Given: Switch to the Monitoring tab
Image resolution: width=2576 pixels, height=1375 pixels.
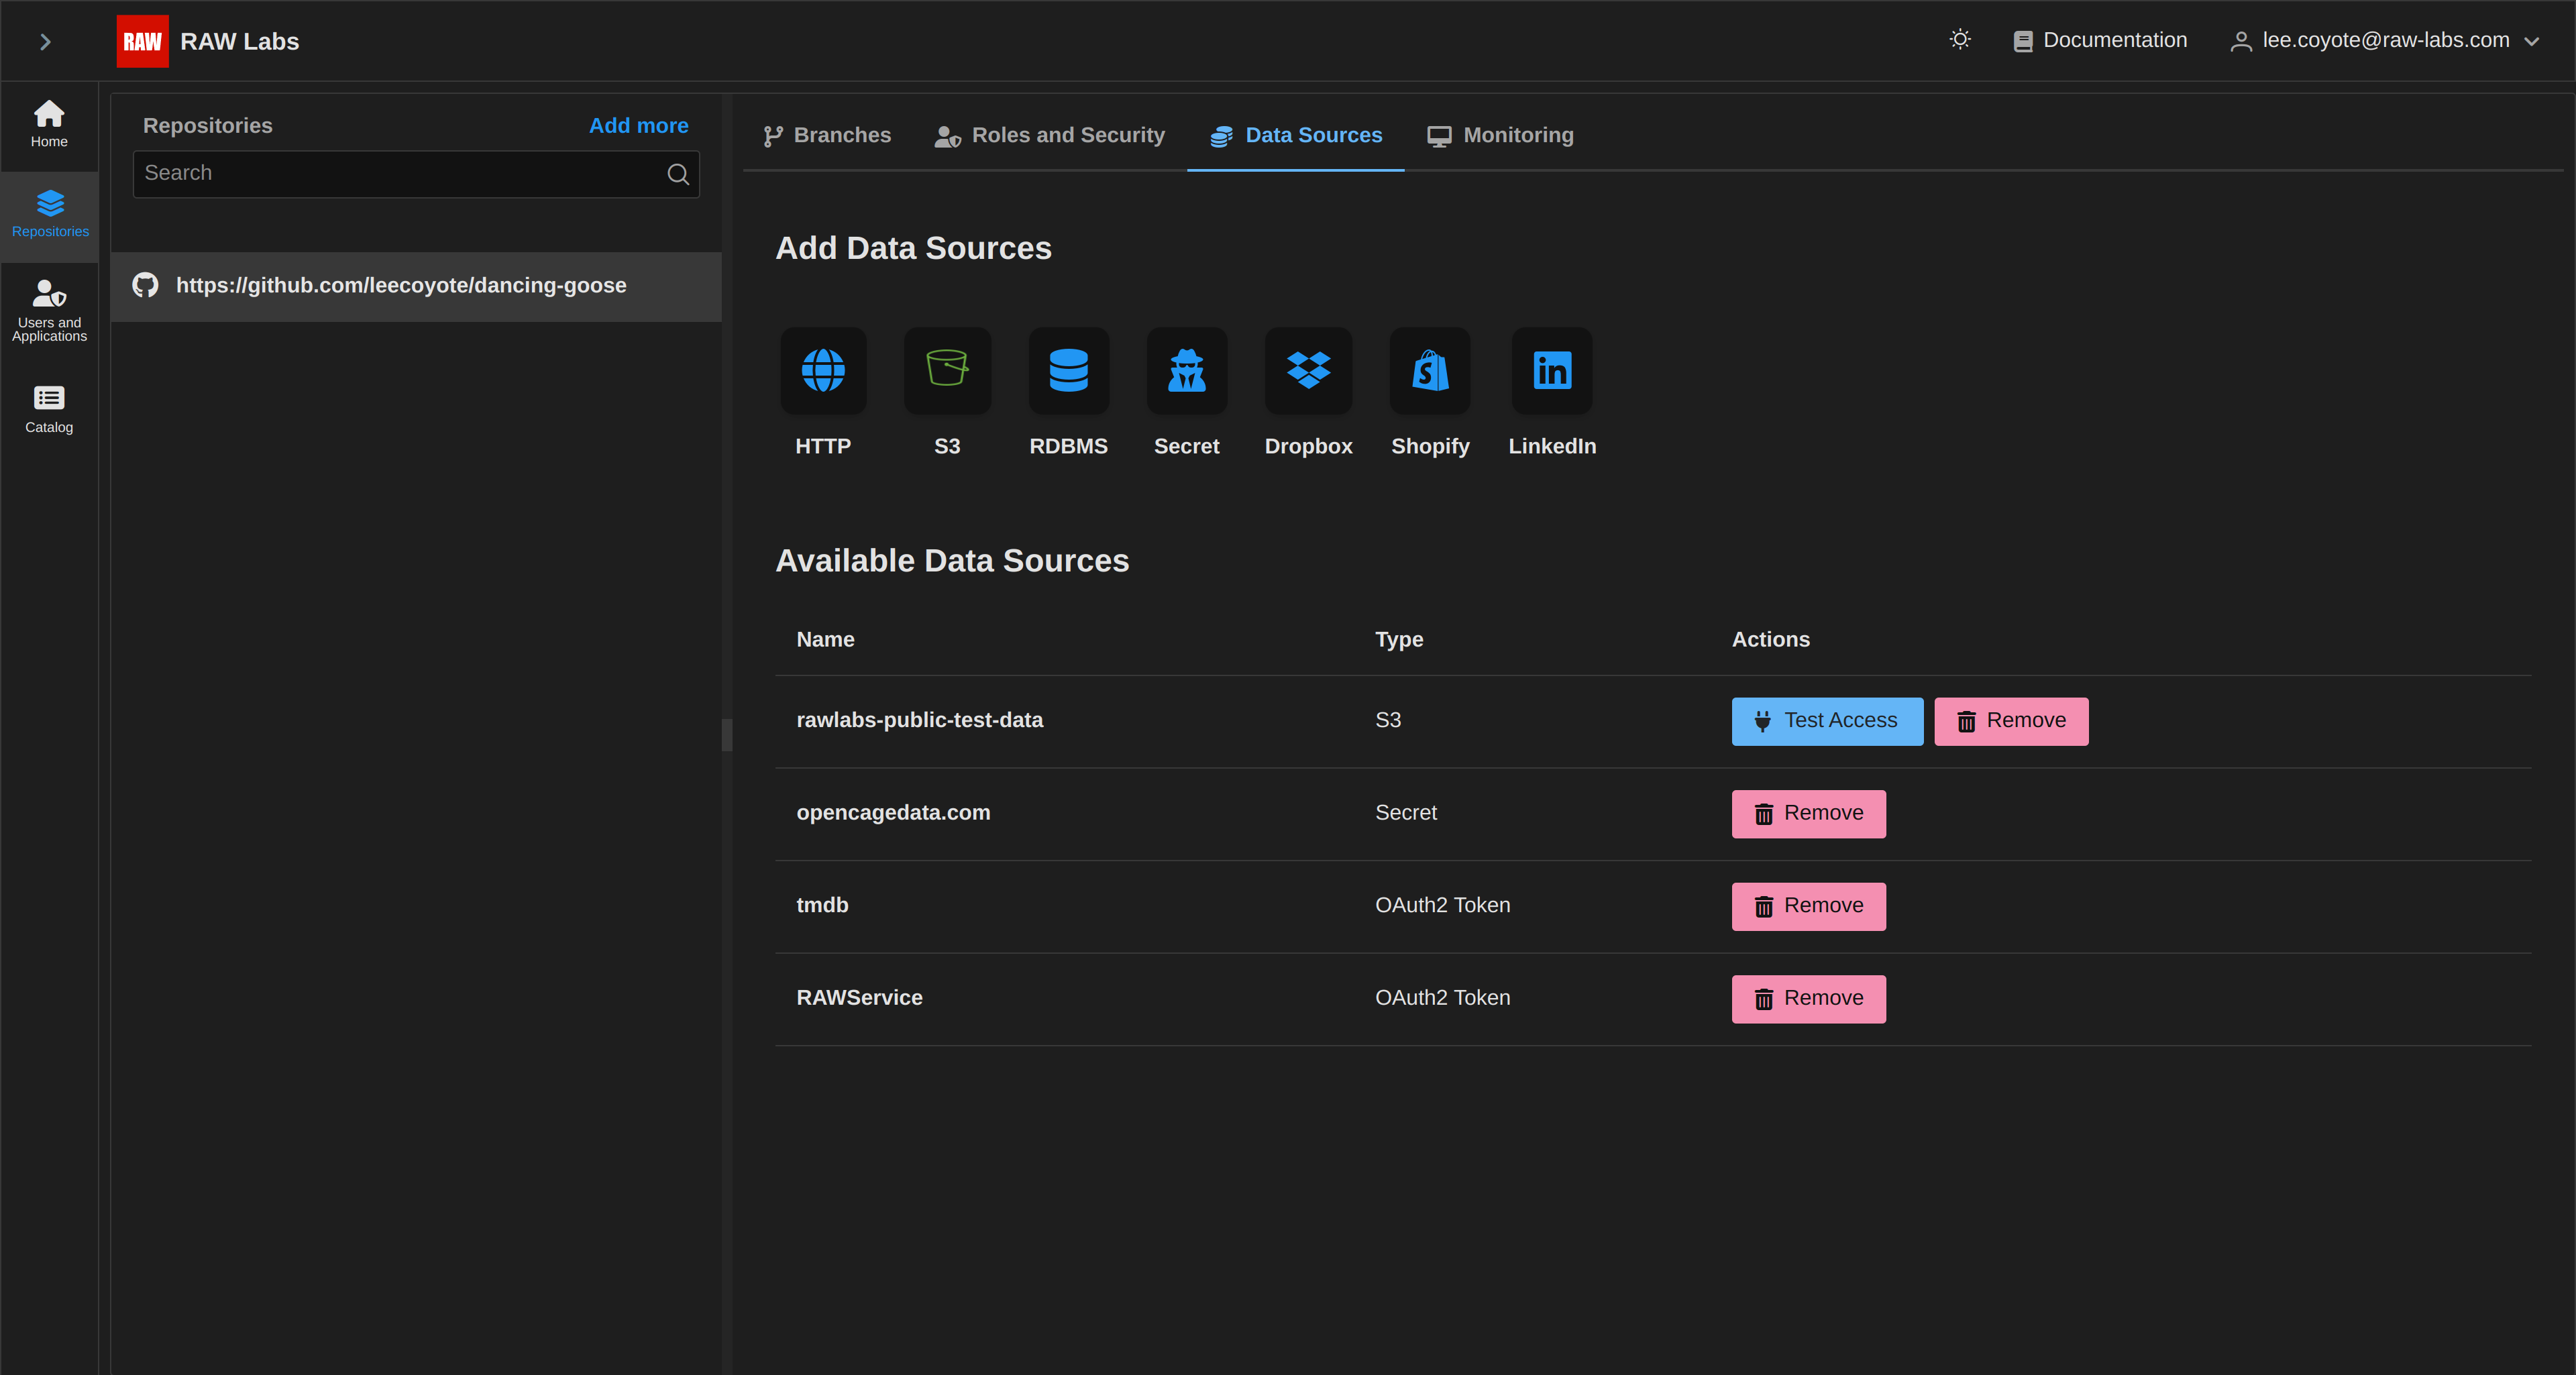Looking at the screenshot, I should (1500, 135).
